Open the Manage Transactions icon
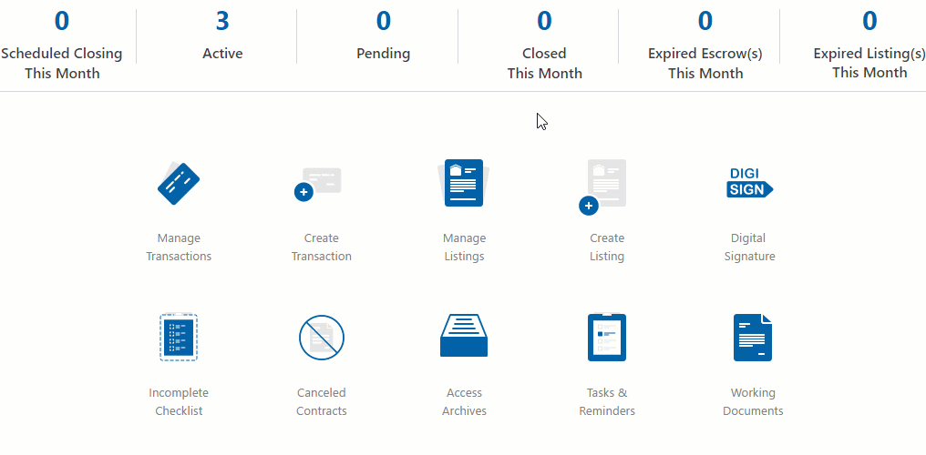 179,183
